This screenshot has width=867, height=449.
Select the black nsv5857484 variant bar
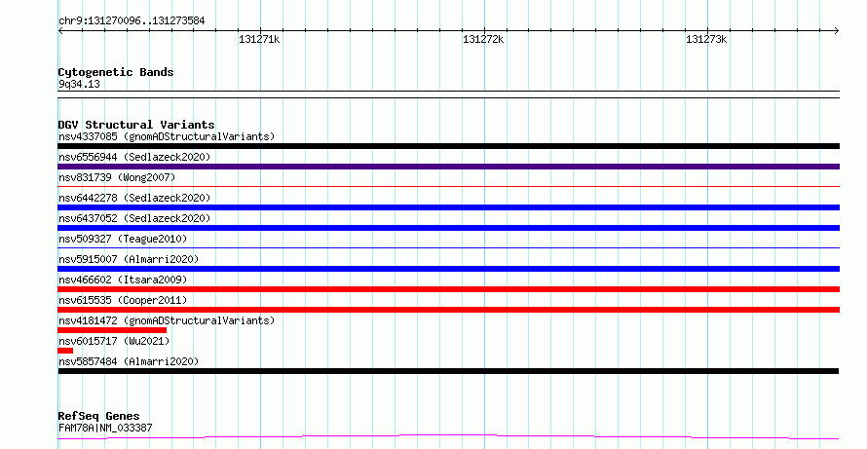tap(448, 371)
